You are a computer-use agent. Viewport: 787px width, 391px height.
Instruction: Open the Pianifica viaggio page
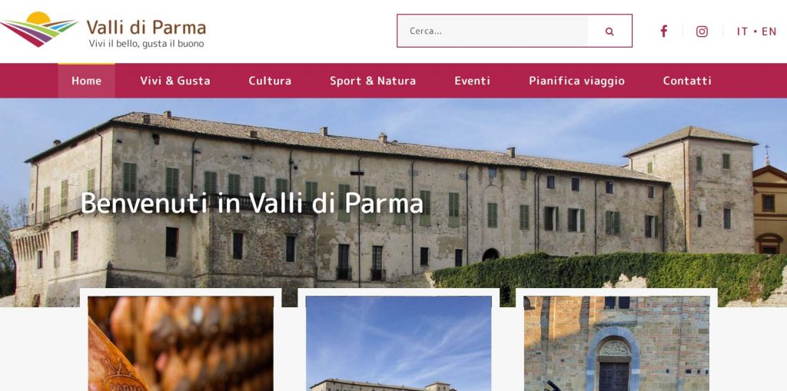coord(576,81)
